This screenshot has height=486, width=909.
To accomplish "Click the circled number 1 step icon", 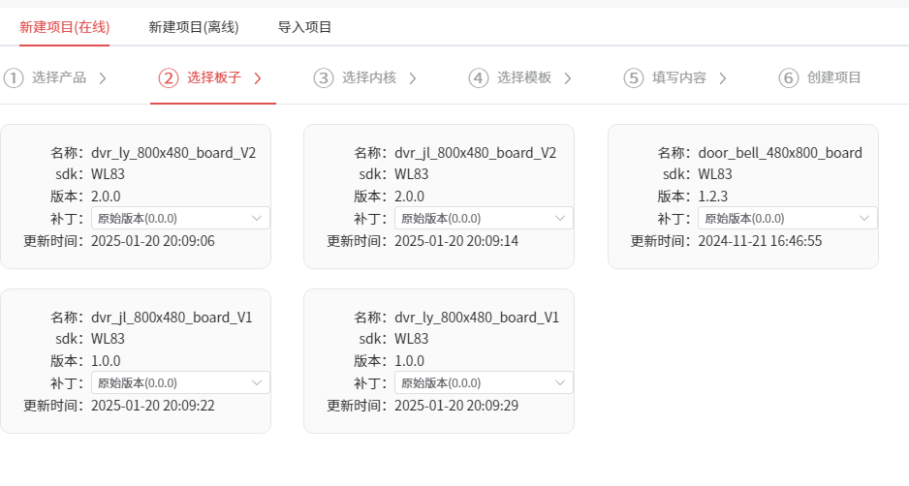I will (x=14, y=78).
